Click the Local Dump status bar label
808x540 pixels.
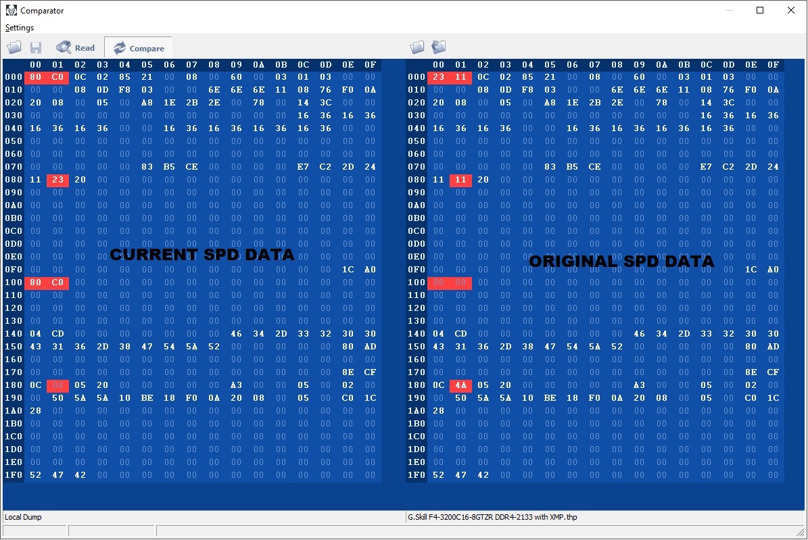(24, 517)
